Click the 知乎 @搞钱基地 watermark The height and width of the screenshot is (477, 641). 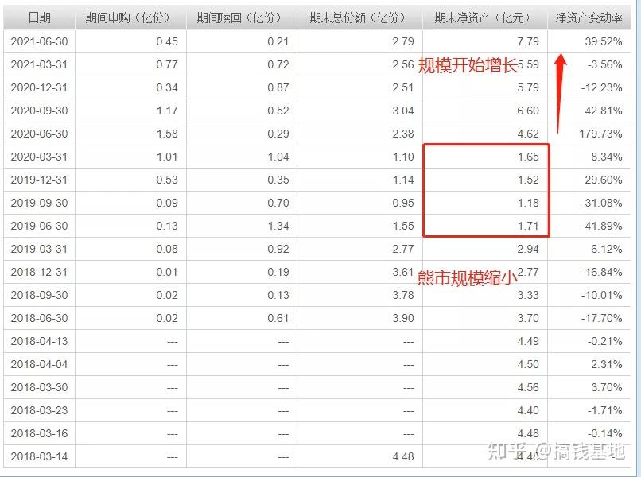point(556,452)
